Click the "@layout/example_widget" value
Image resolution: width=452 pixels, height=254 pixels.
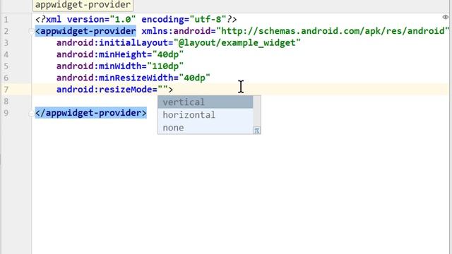click(237, 43)
